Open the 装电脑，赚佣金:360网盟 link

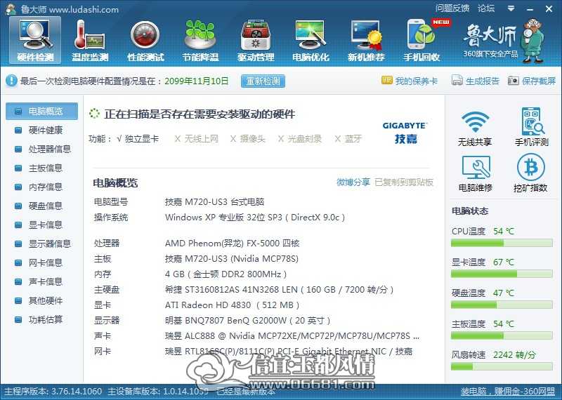point(507,392)
